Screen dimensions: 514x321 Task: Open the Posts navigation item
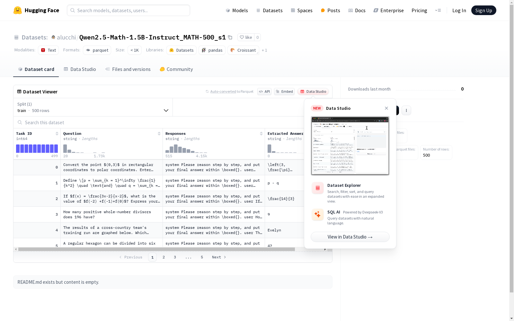click(x=331, y=10)
